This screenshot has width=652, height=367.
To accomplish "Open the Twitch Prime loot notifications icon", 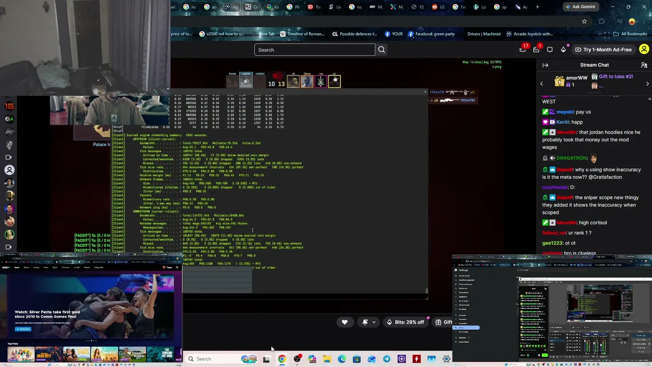I will coord(523,49).
